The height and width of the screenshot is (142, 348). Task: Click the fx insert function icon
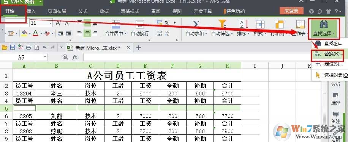(75, 57)
